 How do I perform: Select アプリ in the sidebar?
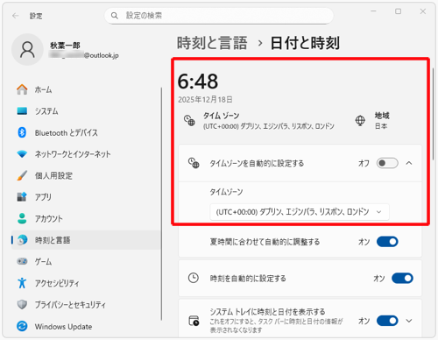86,197
